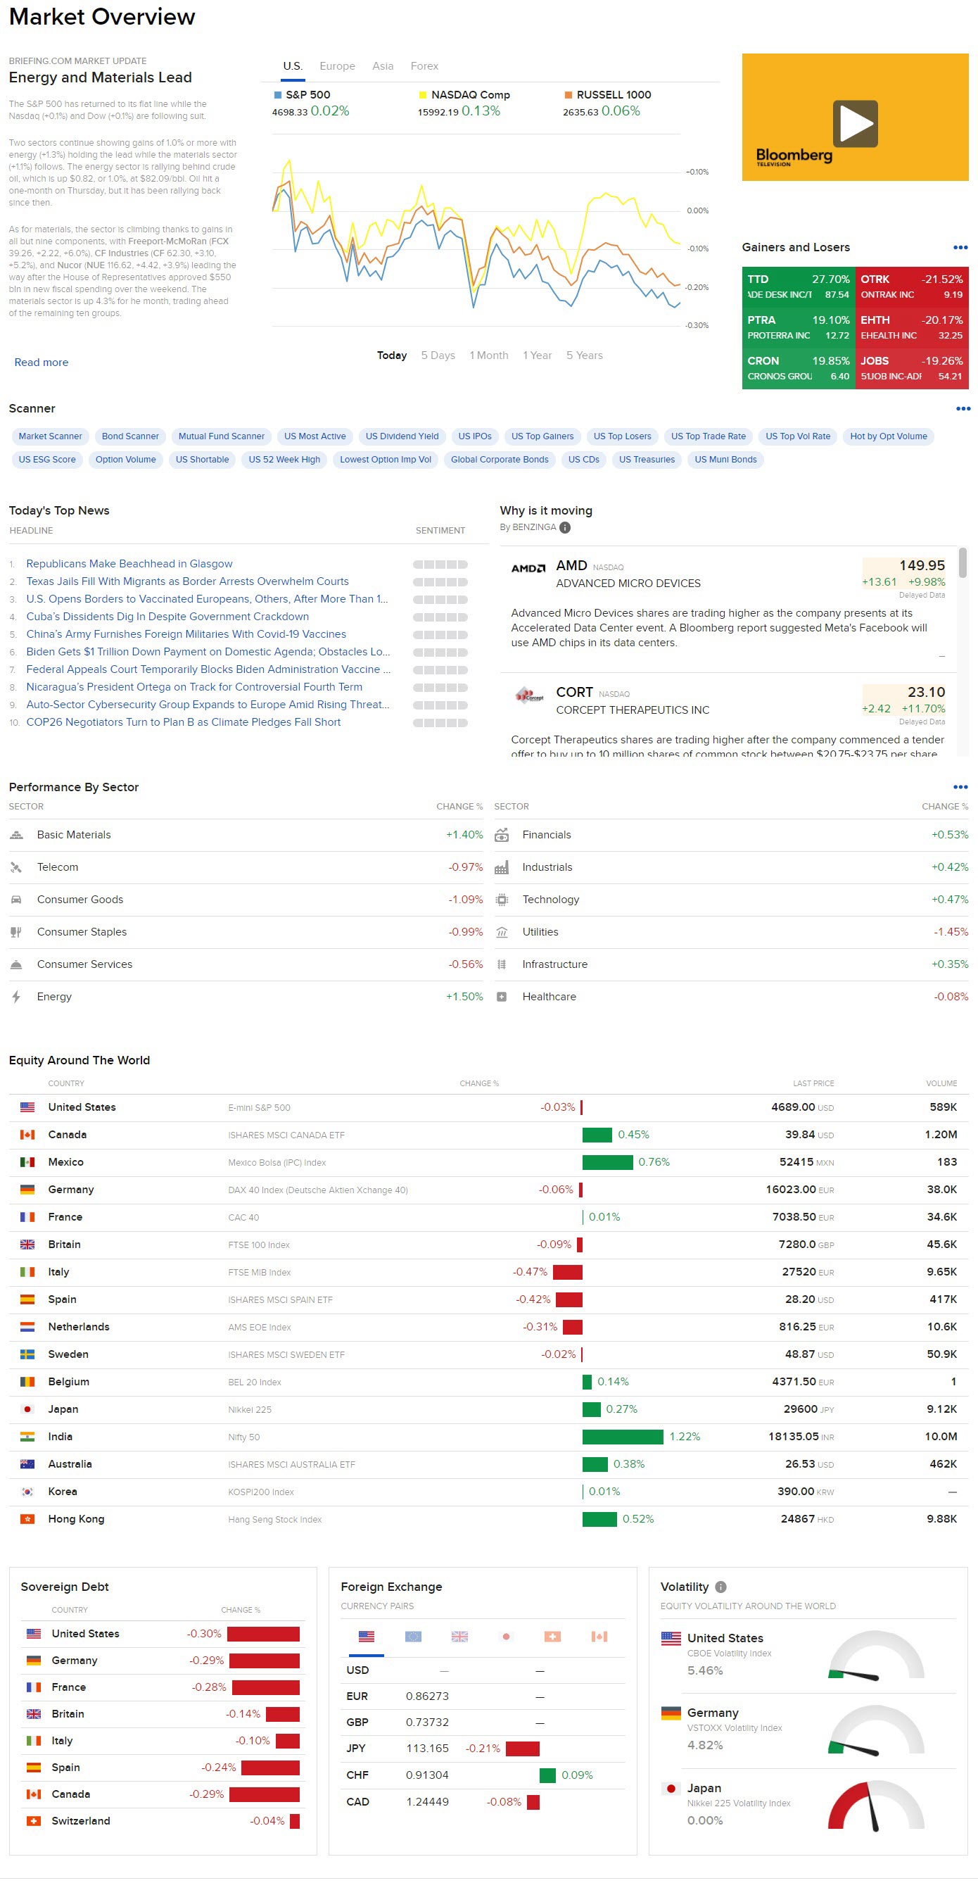Open the Volatility info icon
978x1883 pixels.
tap(720, 1587)
